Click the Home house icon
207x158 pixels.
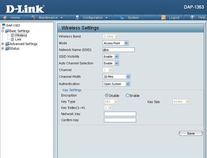(5, 18)
